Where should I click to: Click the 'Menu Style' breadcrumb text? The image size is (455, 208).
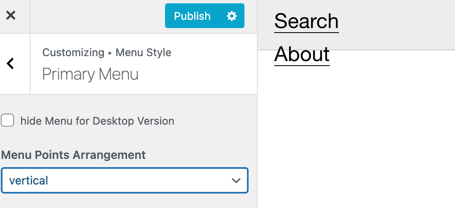coord(143,52)
